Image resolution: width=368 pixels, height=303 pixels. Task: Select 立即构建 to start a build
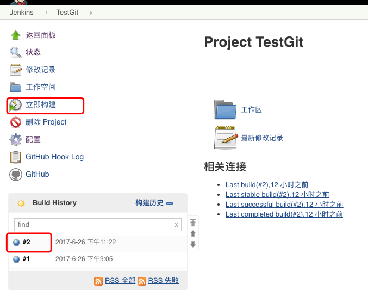pos(41,105)
